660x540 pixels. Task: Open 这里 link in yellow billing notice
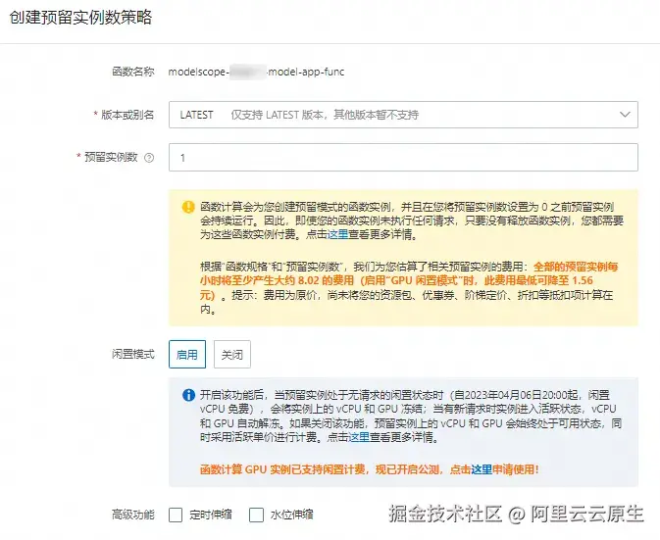(338, 234)
